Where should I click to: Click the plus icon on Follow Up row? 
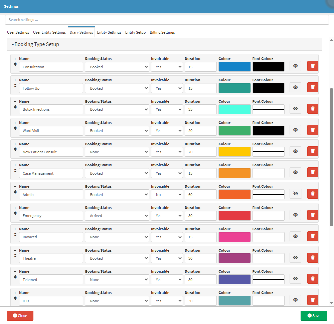pos(15,80)
